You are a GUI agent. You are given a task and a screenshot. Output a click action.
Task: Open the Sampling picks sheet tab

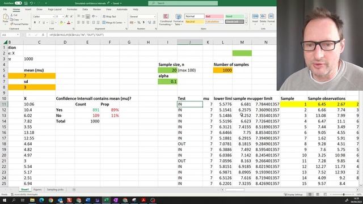tap(55, 189)
